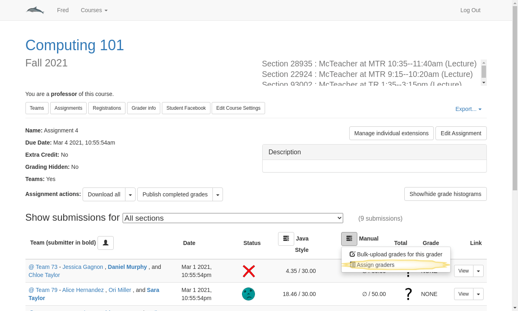Click the teal sad face status icon
This screenshot has height=311, width=518.
[248, 294]
